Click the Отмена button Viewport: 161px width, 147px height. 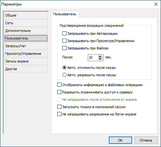[146, 140]
